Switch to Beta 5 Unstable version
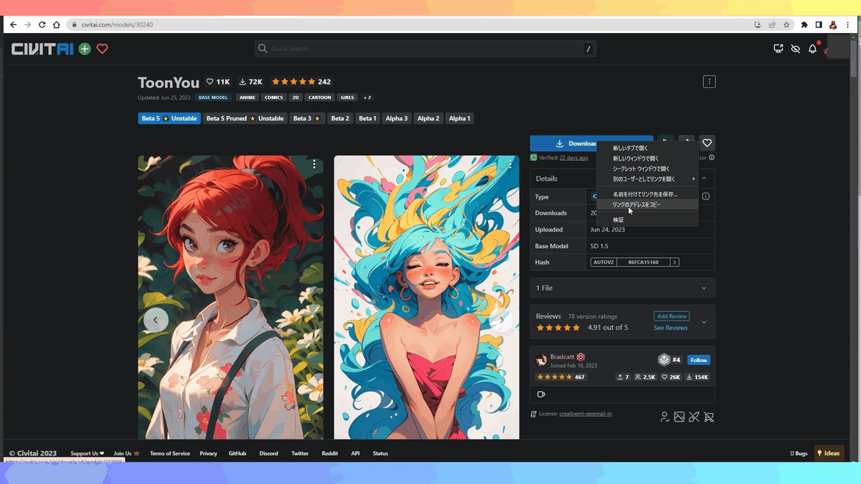The width and height of the screenshot is (861, 484). click(x=169, y=118)
